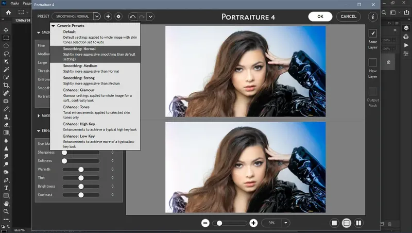Choose the Smoothing: Medium preset
412x233 pixels.
(80, 66)
